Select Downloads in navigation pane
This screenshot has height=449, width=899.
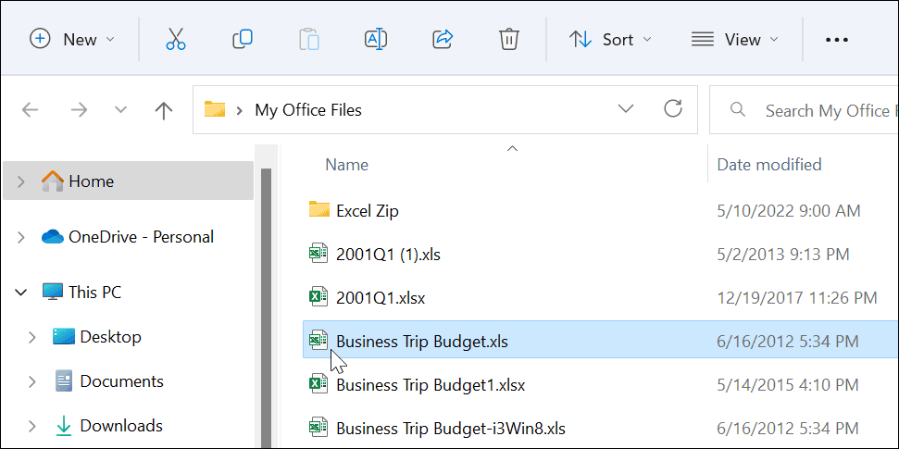tap(120, 426)
